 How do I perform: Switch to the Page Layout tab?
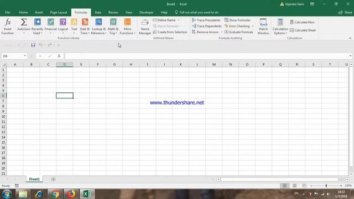pyautogui.click(x=59, y=12)
